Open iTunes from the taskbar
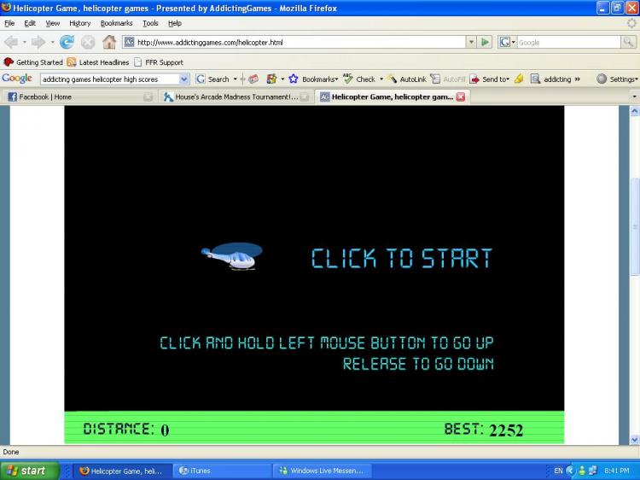The image size is (640, 480). (x=200, y=471)
